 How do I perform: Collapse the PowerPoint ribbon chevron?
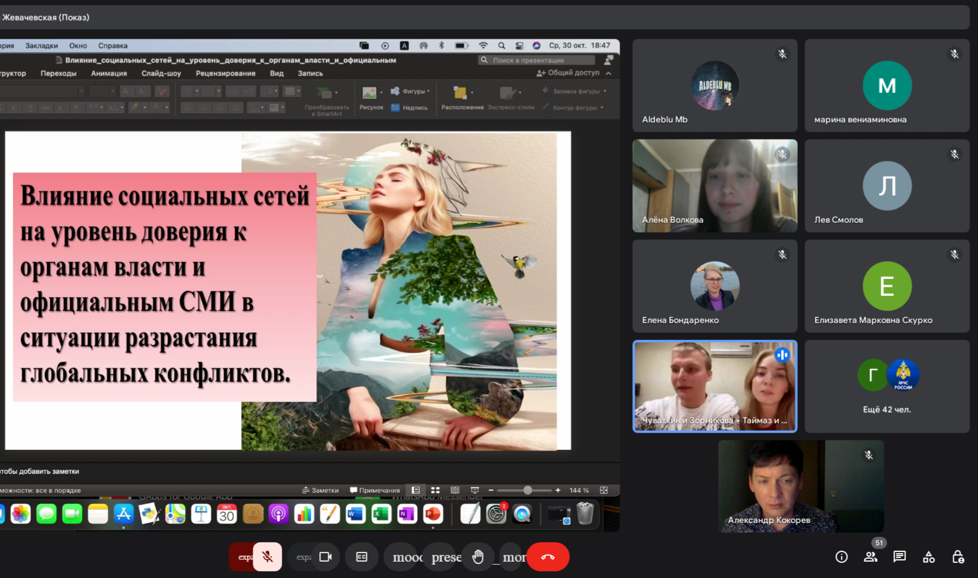609,73
